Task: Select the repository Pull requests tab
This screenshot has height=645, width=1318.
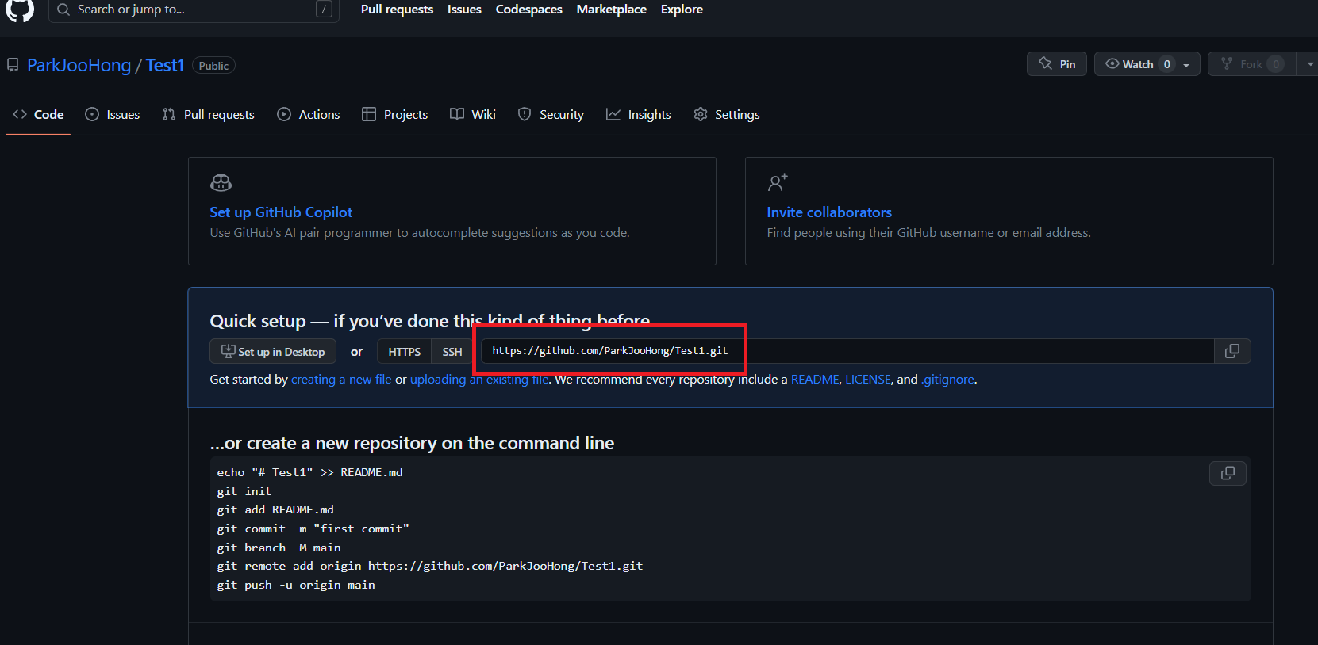Action: point(209,115)
